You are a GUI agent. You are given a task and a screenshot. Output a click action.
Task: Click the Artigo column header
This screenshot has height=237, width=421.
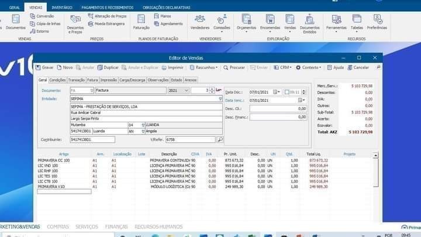[64, 154]
